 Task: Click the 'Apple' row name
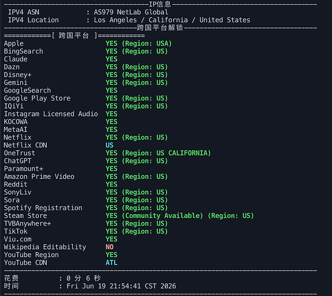(14, 43)
